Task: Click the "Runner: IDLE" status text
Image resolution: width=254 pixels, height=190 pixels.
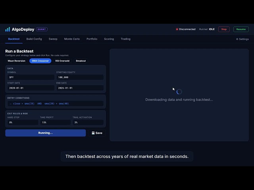Action: pos(207,29)
